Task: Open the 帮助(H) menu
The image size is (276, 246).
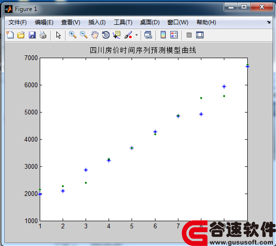Action: pyautogui.click(x=206, y=22)
